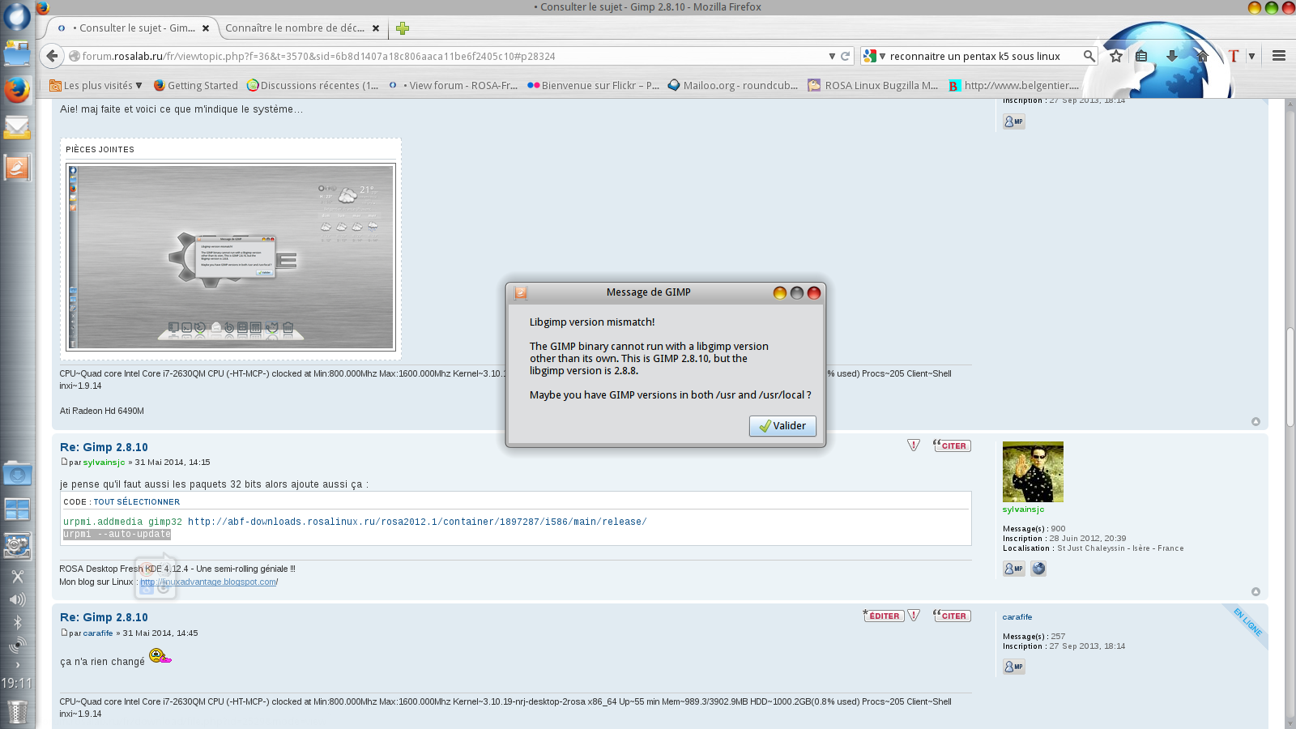Click the page vertical scrollbar thumb

tap(1290, 377)
